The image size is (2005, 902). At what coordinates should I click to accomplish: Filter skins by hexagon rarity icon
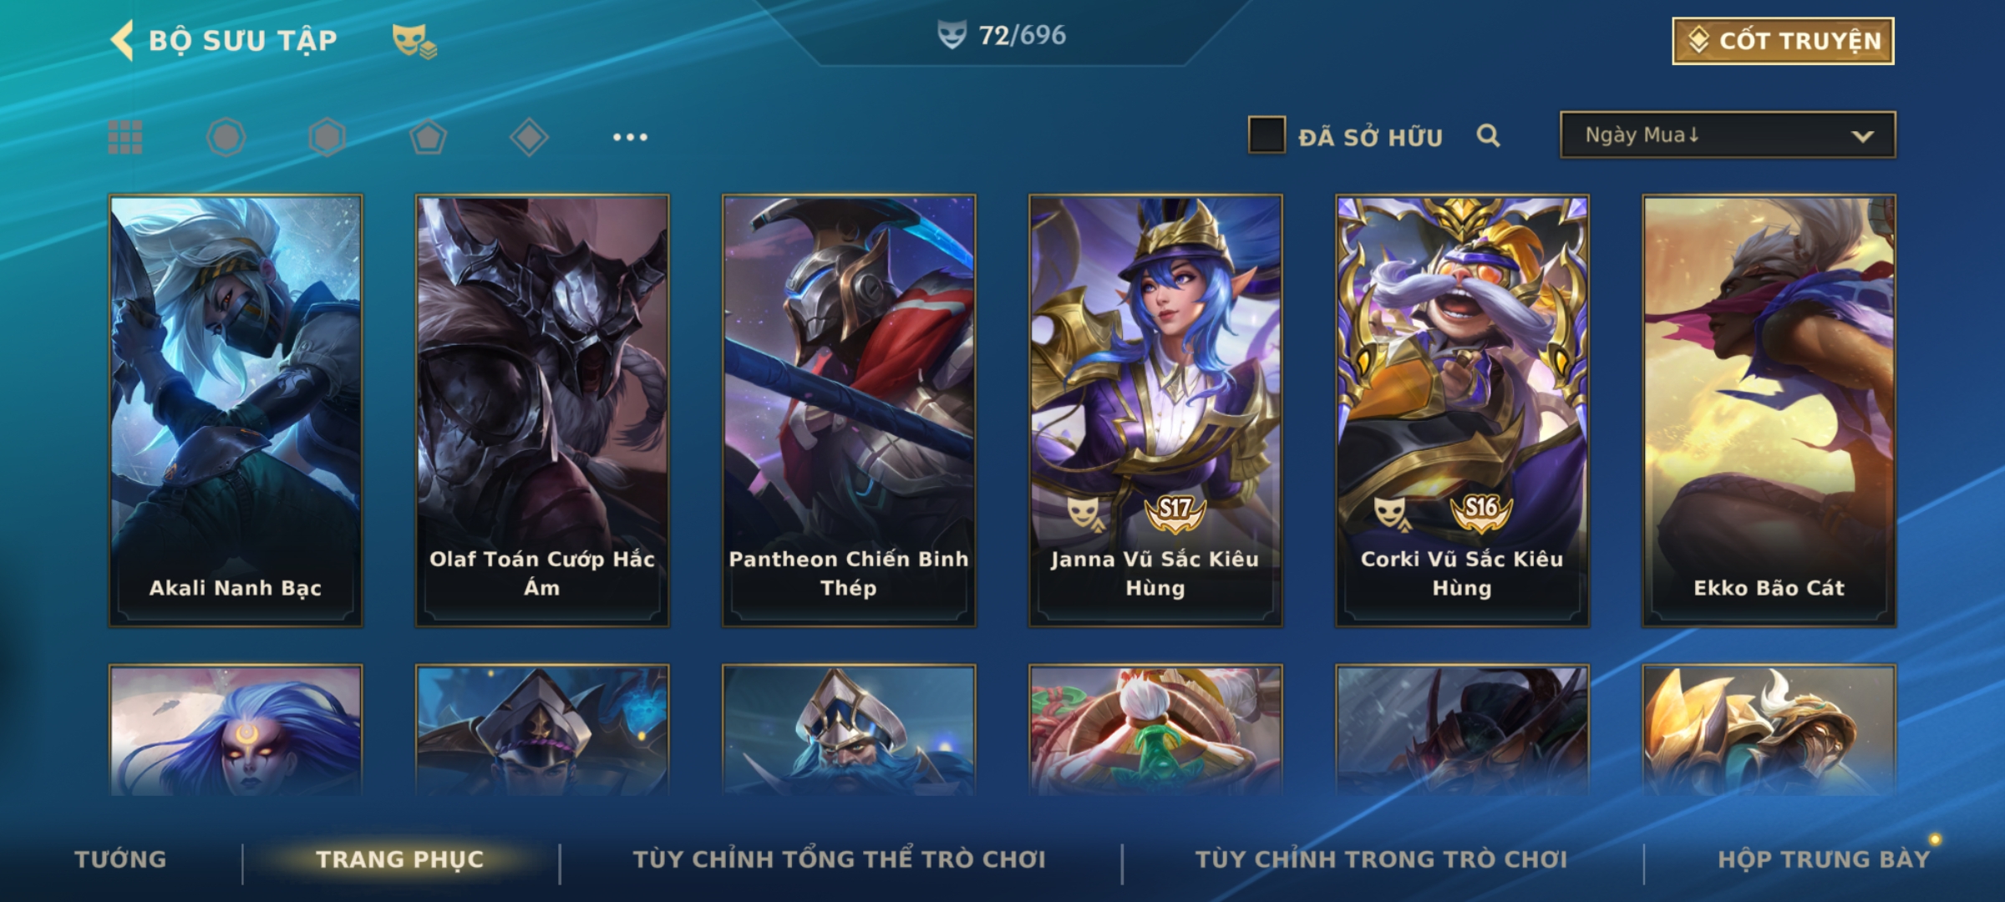pos(327,137)
